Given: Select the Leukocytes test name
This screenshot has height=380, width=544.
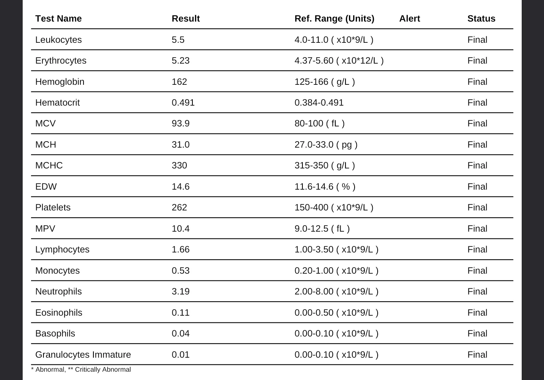Looking at the screenshot, I should pyautogui.click(x=58, y=40).
